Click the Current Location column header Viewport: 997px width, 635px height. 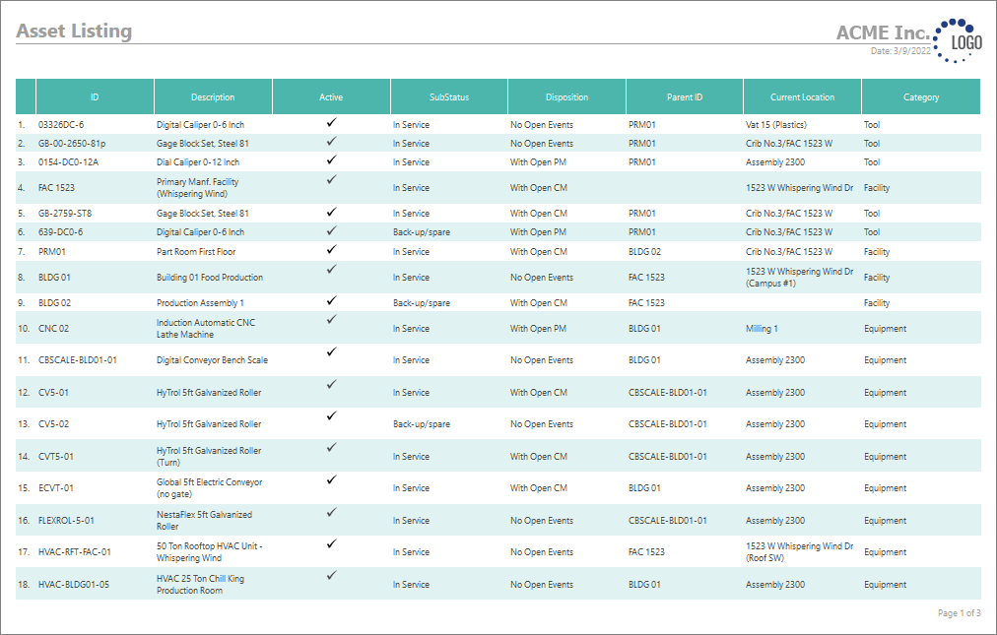803,97
